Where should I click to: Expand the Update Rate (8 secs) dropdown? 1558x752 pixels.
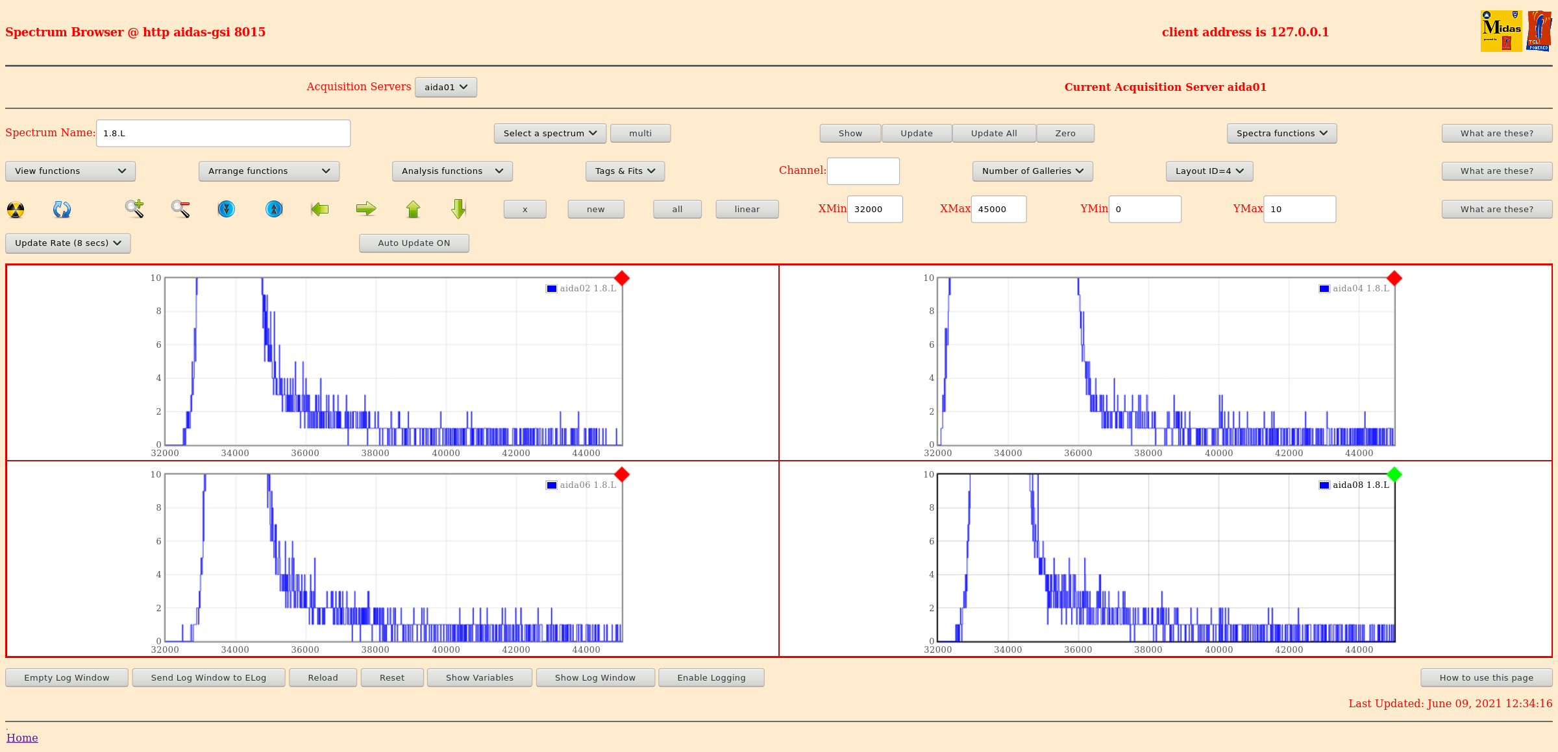click(x=68, y=243)
